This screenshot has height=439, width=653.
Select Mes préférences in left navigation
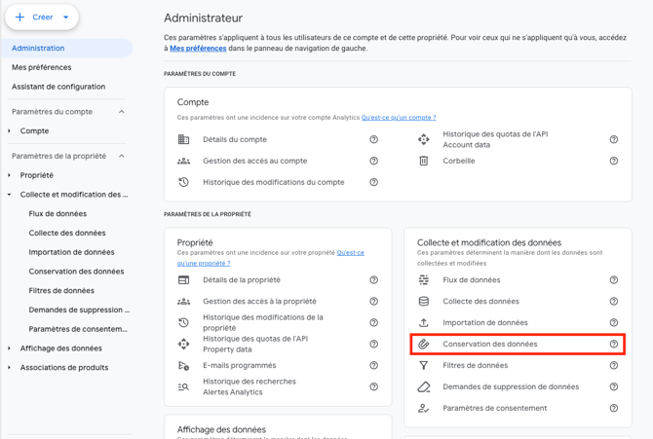[x=41, y=67]
